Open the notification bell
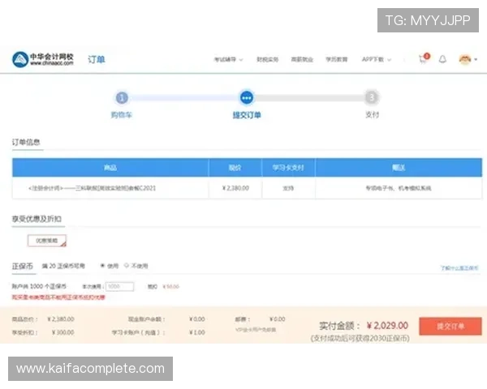 pyautogui.click(x=442, y=59)
